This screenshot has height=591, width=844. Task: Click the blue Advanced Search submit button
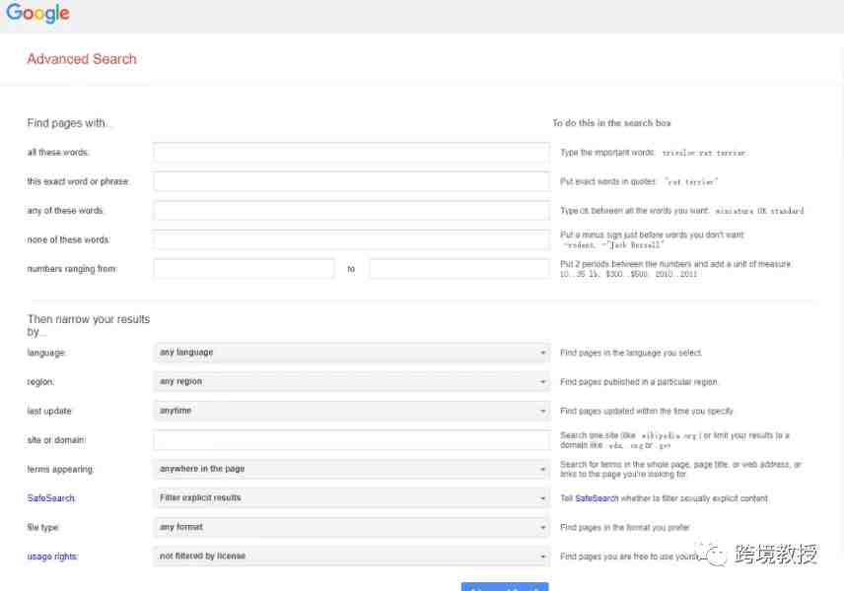click(x=505, y=587)
